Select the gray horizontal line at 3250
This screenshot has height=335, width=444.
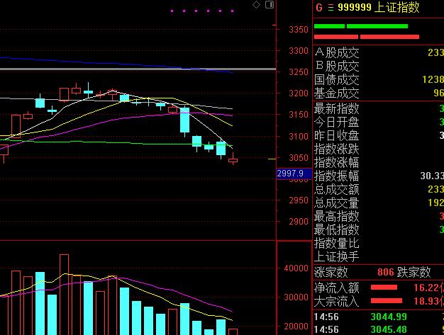click(138, 69)
